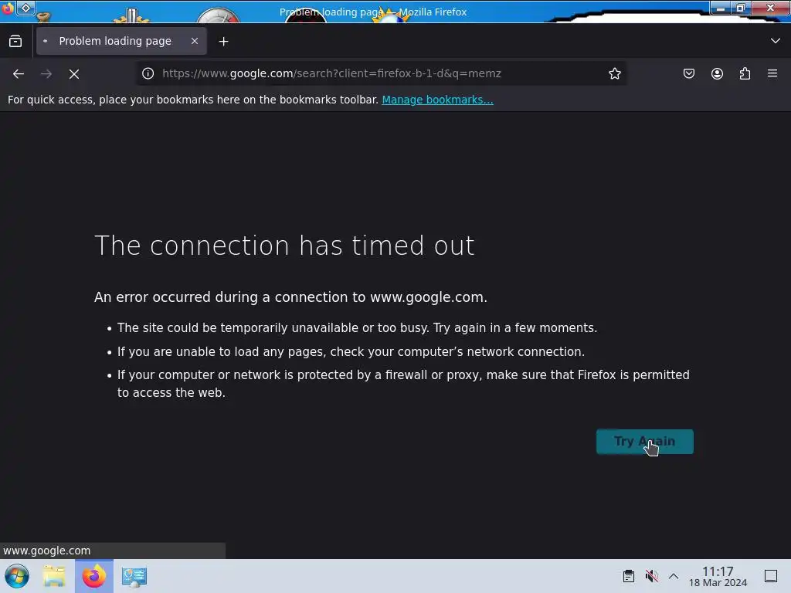The height and width of the screenshot is (593, 791).
Task: Click the forward navigation arrow
Action: tap(46, 74)
